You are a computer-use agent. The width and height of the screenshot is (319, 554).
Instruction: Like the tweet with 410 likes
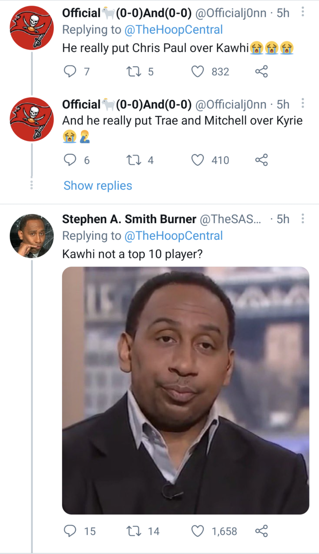click(198, 160)
